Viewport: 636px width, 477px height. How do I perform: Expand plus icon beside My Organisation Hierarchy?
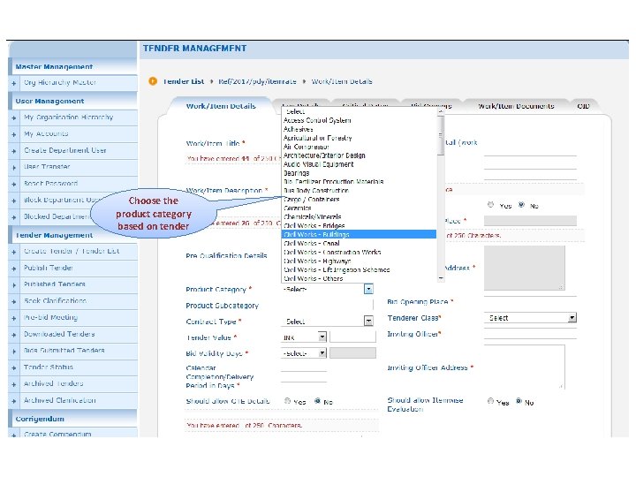pyautogui.click(x=14, y=117)
